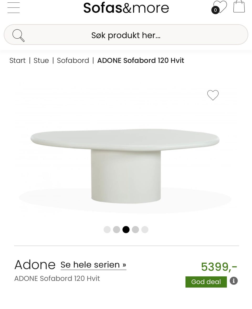Image resolution: width=252 pixels, height=309 pixels.
Task: Click the info icon beside God deal
Action: click(x=234, y=281)
